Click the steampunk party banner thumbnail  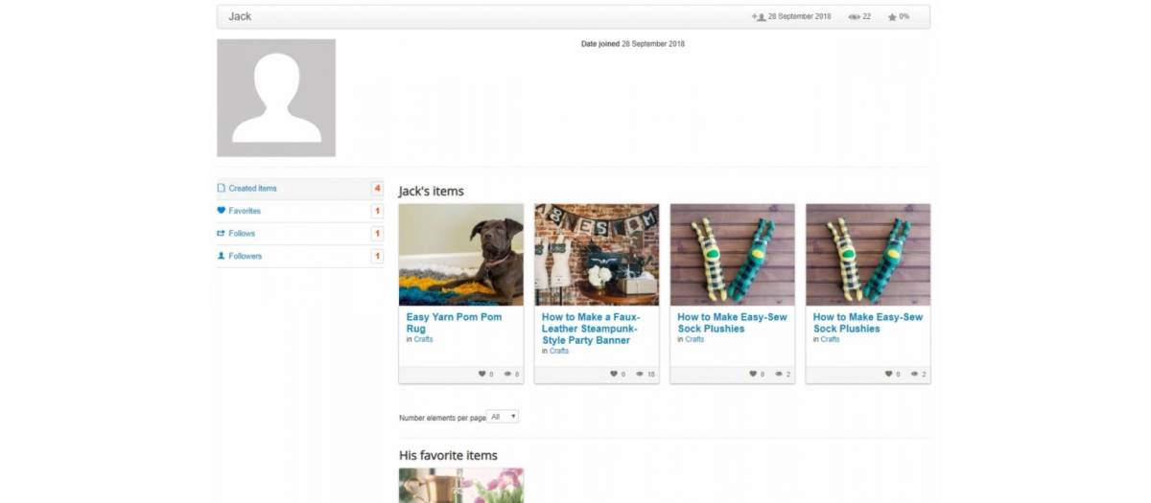[597, 255]
